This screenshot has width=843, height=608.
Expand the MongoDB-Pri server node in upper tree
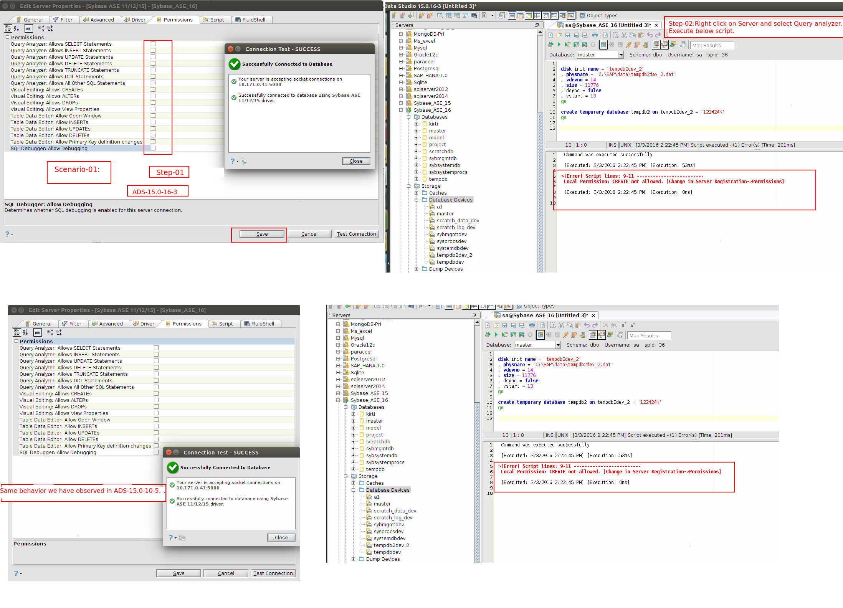401,34
